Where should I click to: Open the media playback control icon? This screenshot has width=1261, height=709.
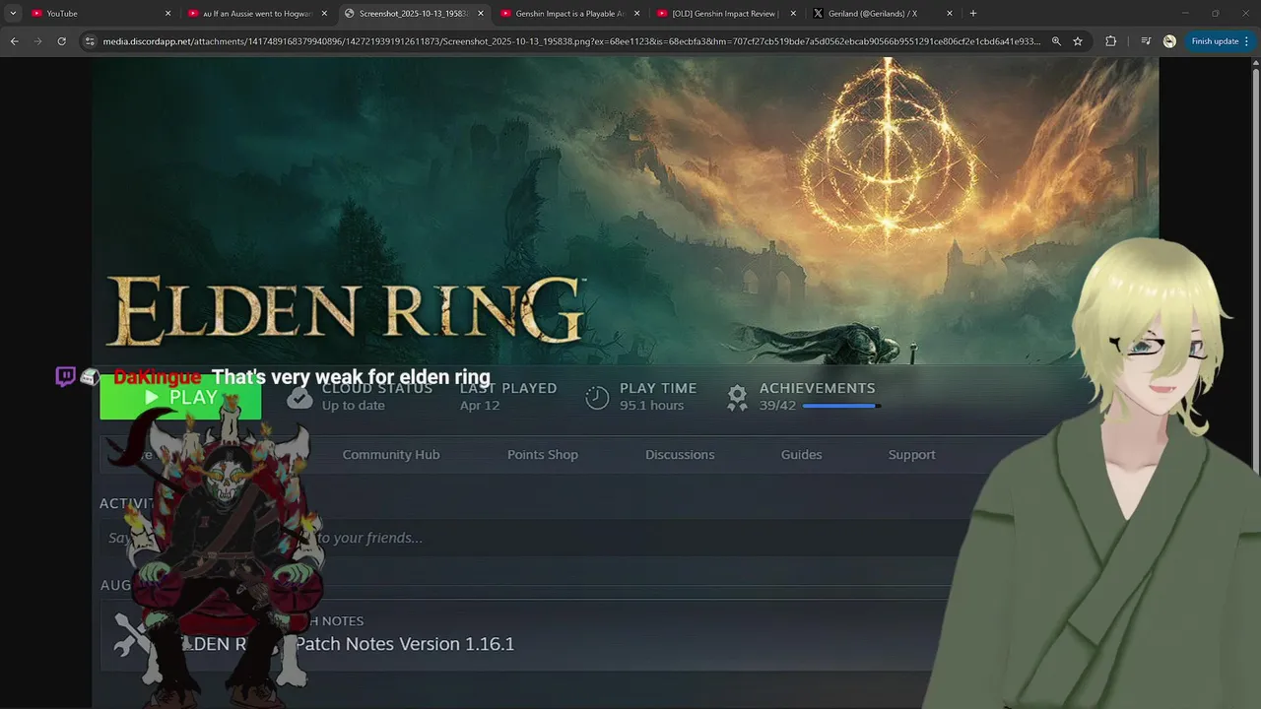tap(1146, 41)
